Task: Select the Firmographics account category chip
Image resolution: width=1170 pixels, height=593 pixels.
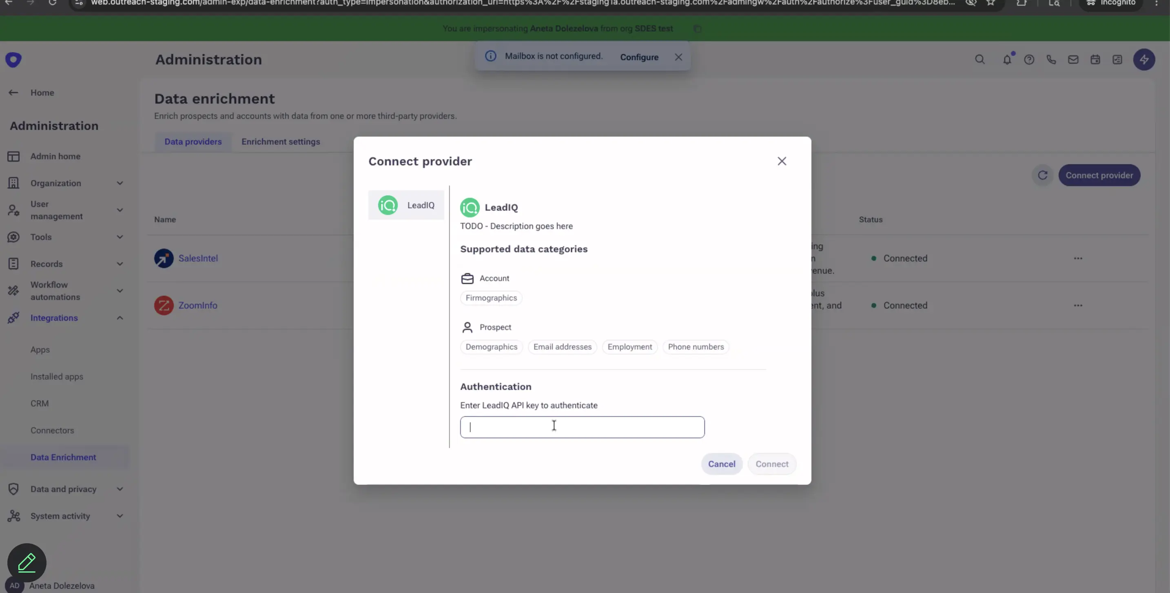Action: [491, 298]
